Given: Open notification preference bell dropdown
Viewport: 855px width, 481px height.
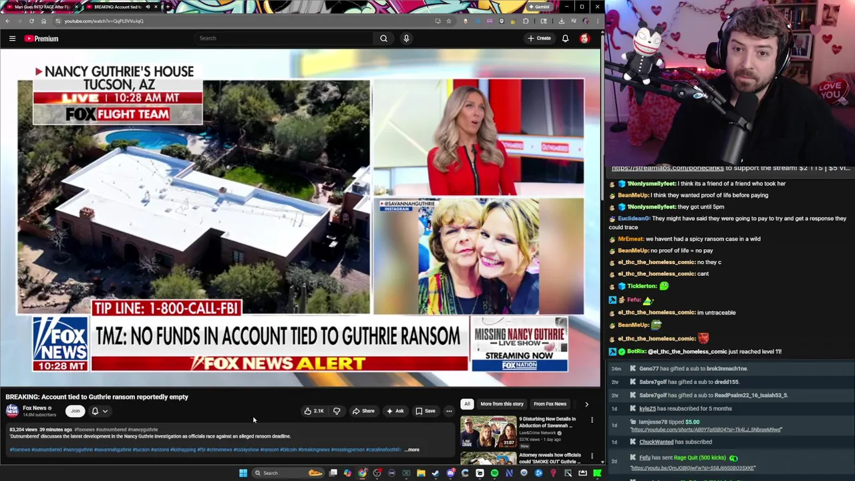Looking at the screenshot, I should pos(99,411).
